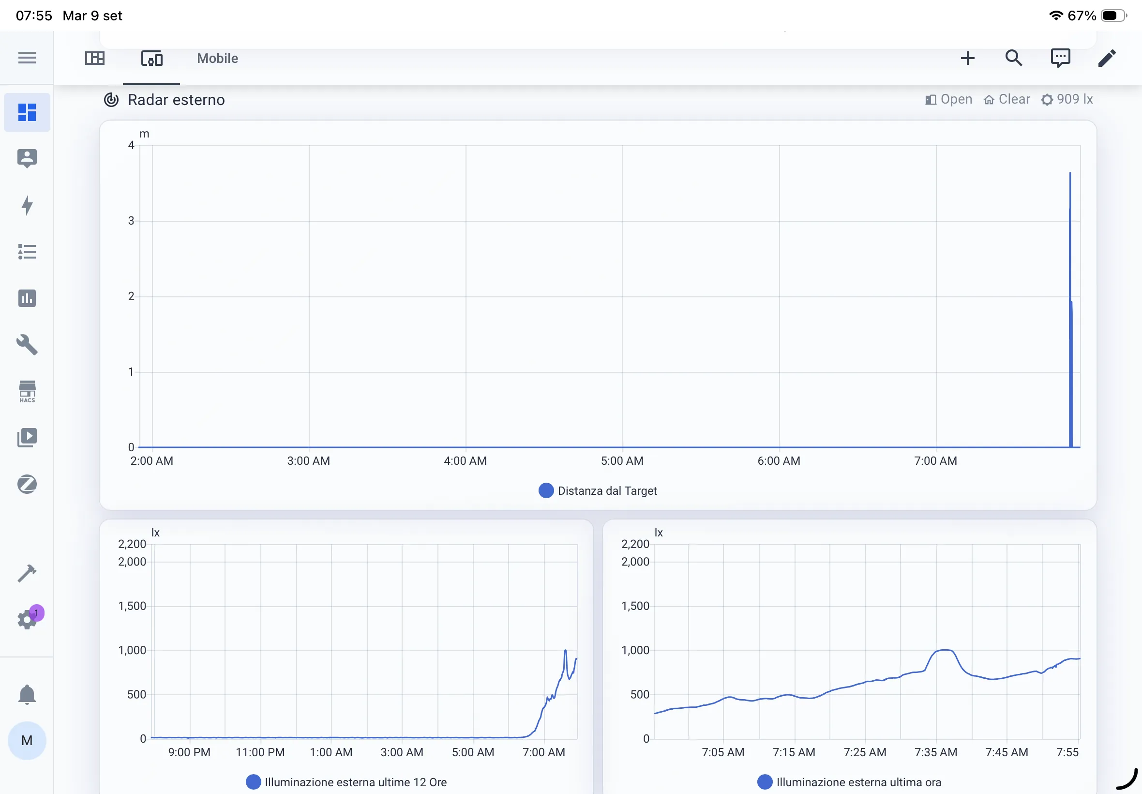This screenshot has height=794, width=1142.
Task: Open HACS store in sidebar
Action: pyautogui.click(x=27, y=392)
